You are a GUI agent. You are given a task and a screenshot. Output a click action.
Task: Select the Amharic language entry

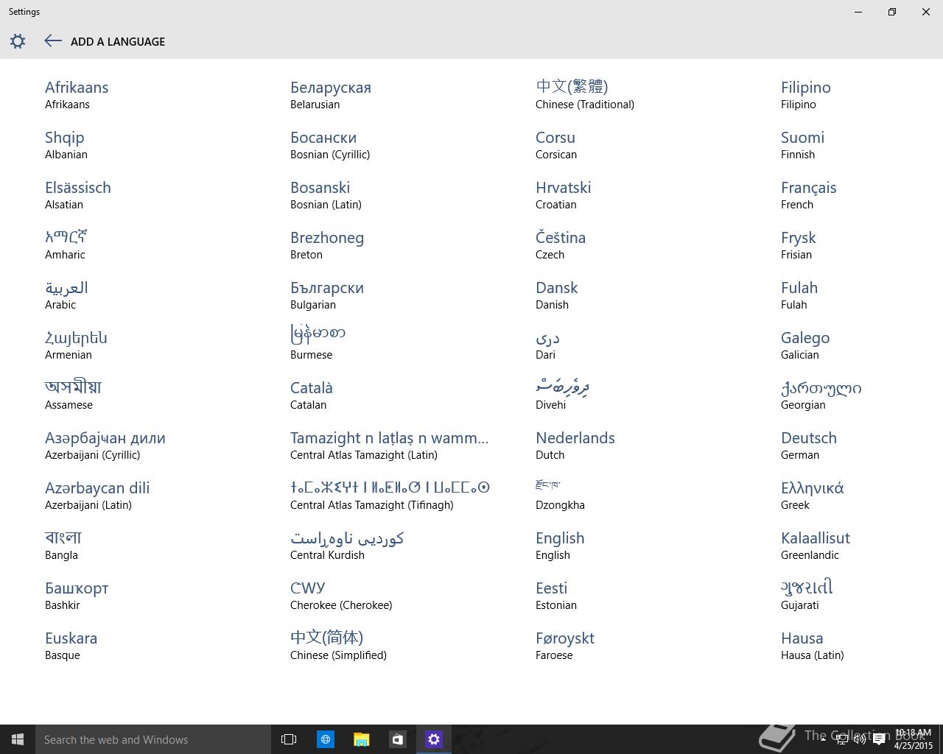[66, 245]
